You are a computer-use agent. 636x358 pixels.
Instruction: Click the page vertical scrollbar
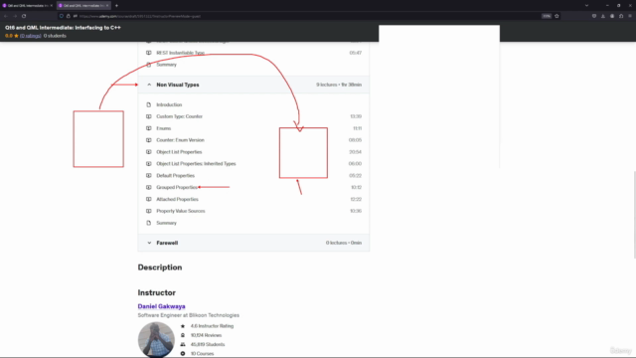634,215
